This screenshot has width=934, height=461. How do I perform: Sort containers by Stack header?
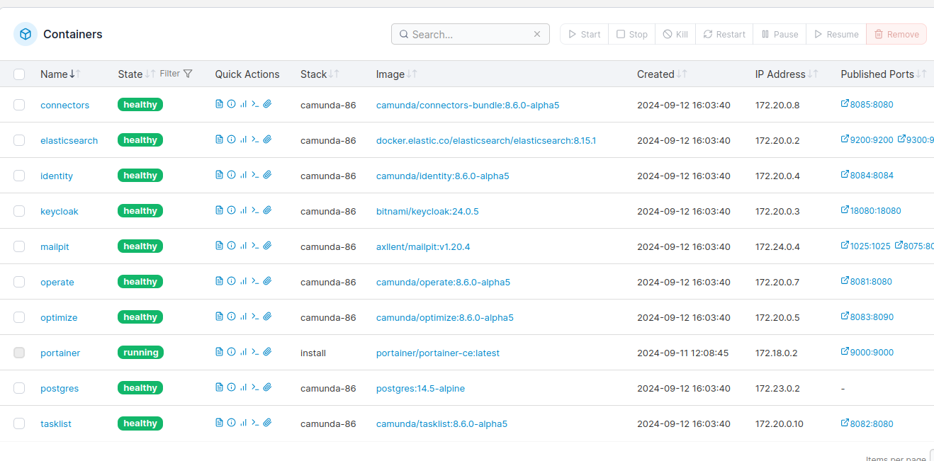pos(313,74)
